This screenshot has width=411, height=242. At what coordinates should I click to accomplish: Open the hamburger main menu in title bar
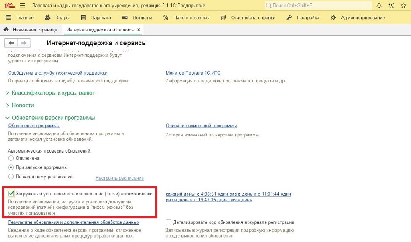(23, 6)
